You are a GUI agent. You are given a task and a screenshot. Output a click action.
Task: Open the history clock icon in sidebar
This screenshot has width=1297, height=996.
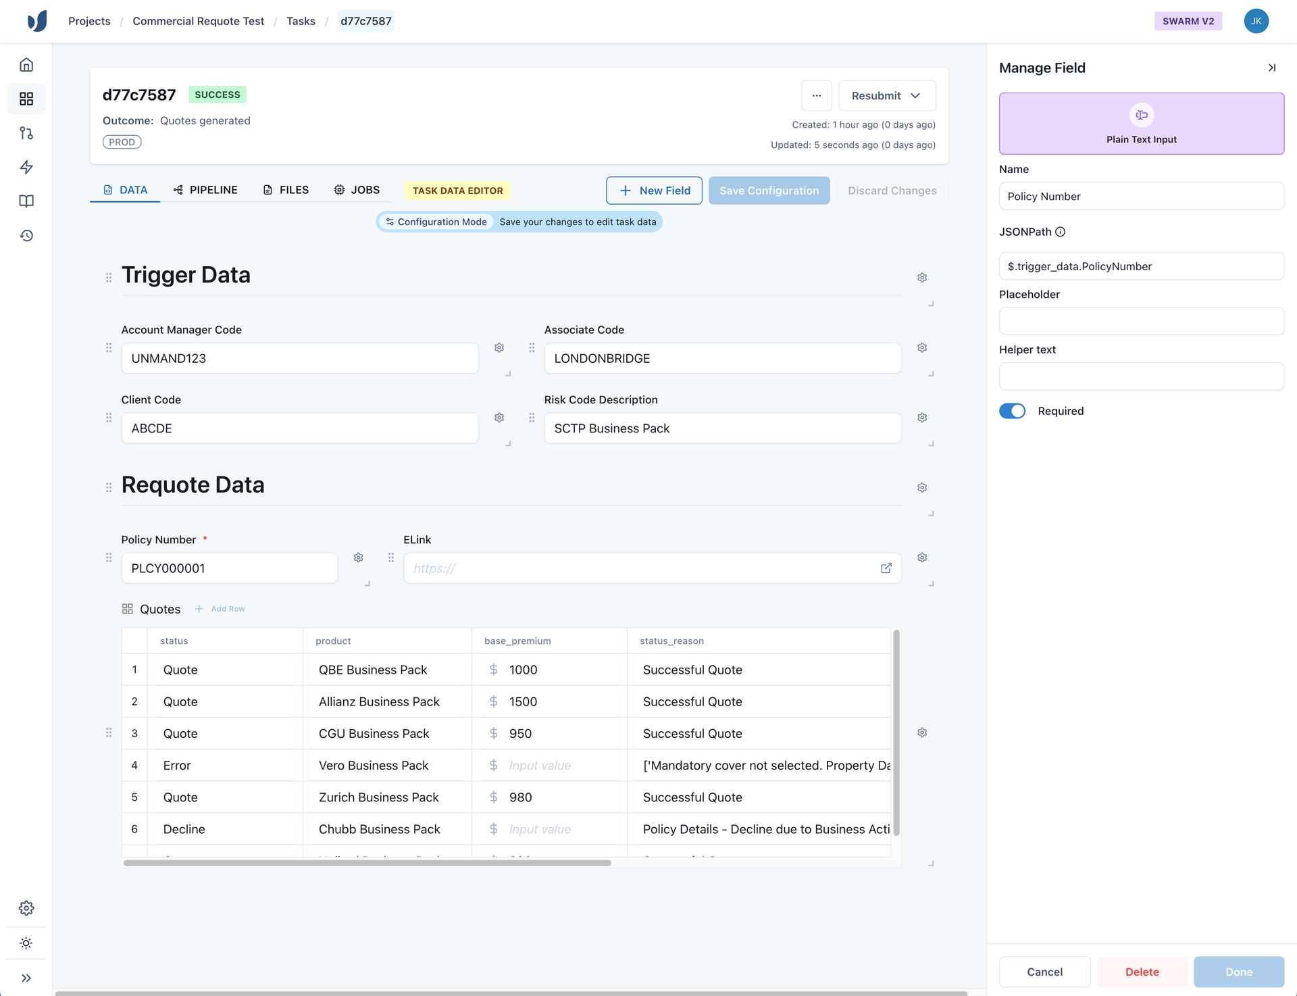(26, 235)
